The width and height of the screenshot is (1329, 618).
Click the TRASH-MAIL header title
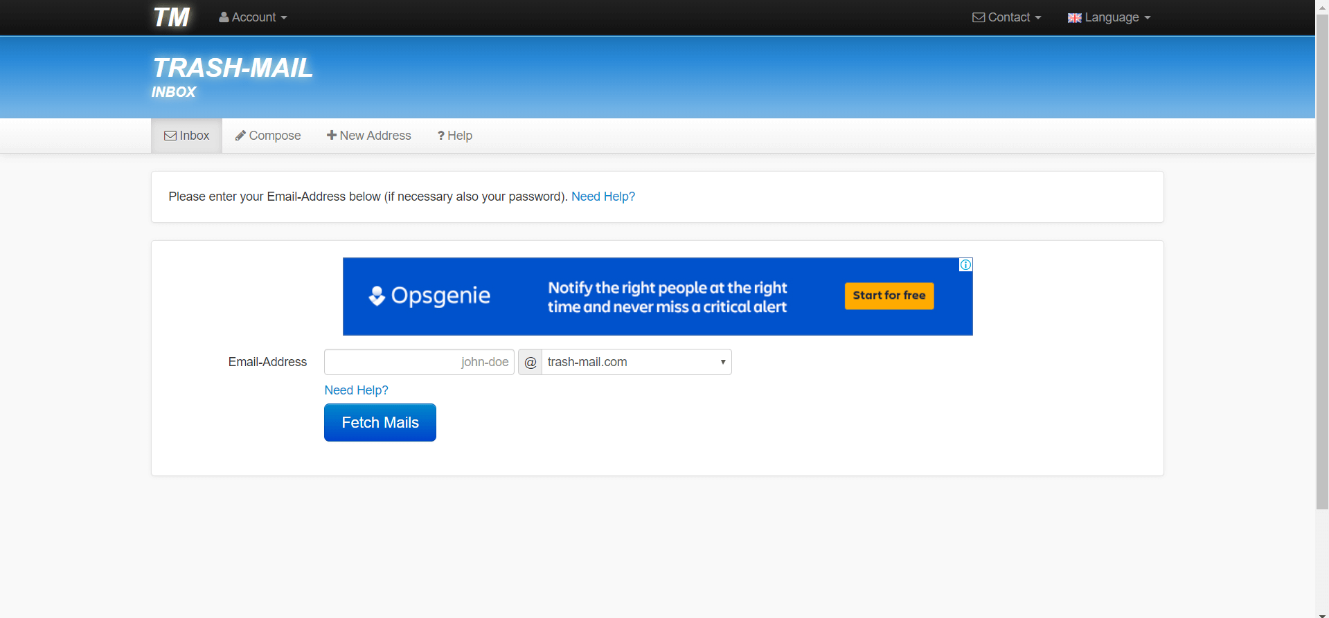click(x=232, y=68)
